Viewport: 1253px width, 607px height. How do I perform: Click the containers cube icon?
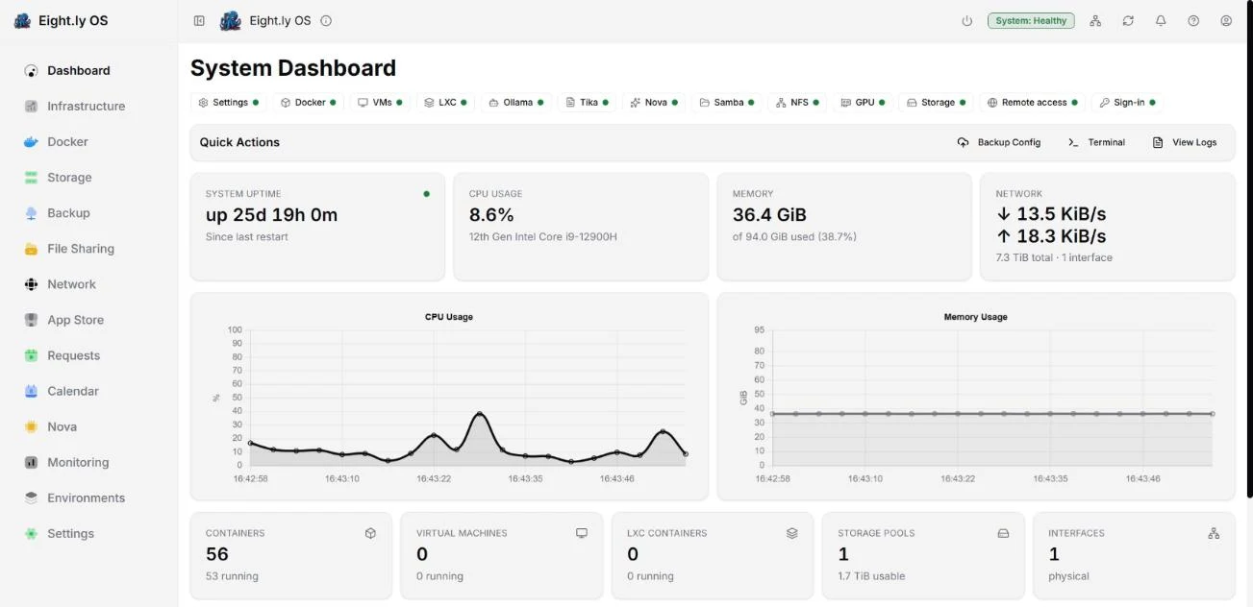coord(370,533)
